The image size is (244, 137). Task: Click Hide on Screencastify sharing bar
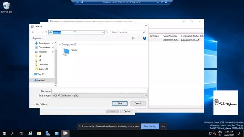pos(163,126)
